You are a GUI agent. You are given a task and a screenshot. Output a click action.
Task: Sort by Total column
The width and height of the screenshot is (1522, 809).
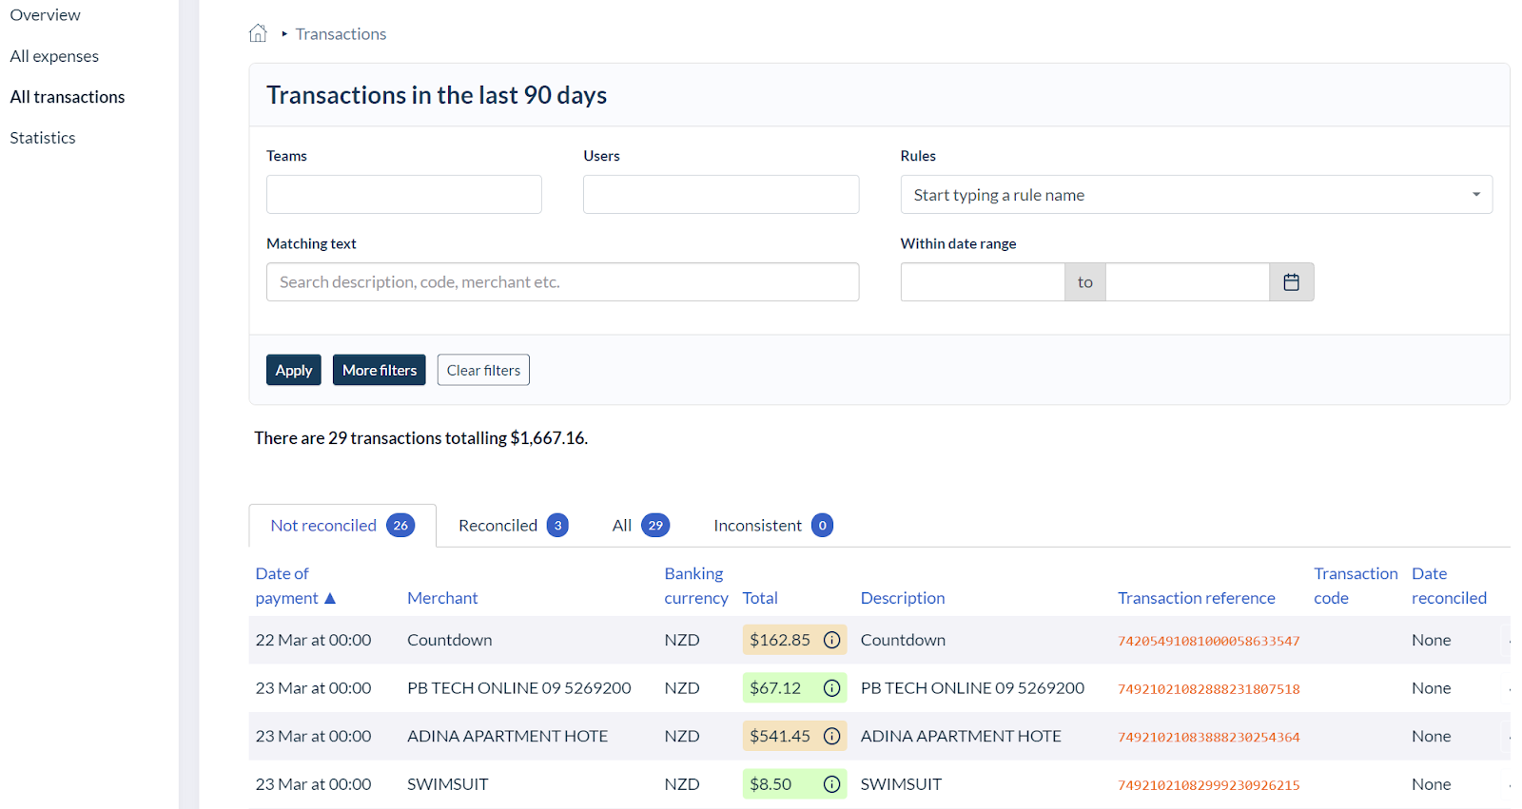(x=760, y=598)
